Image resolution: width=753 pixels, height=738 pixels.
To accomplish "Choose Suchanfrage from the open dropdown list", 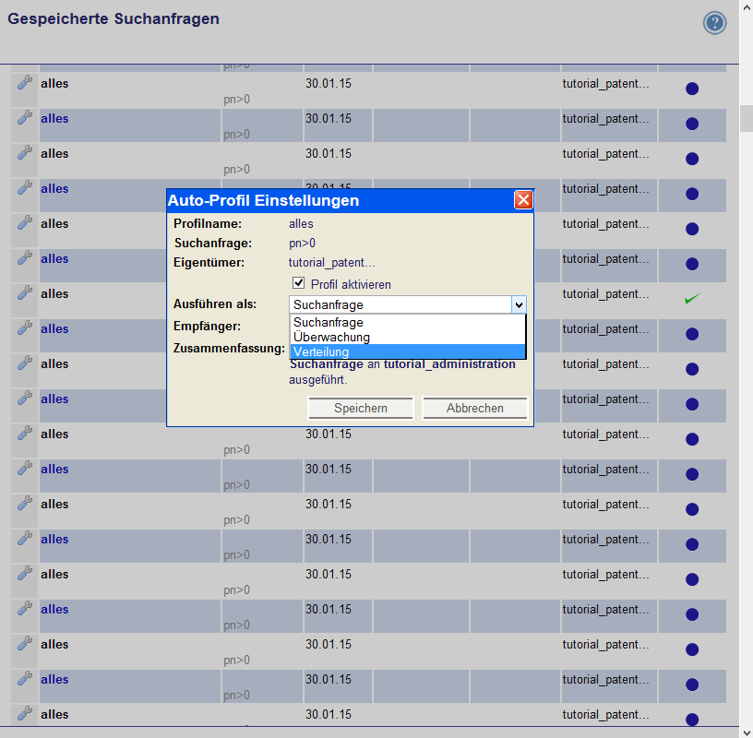I will [408, 322].
